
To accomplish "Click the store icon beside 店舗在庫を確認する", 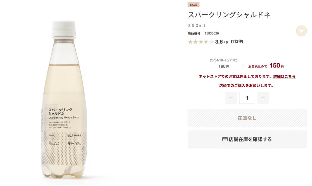I will click(x=225, y=139).
